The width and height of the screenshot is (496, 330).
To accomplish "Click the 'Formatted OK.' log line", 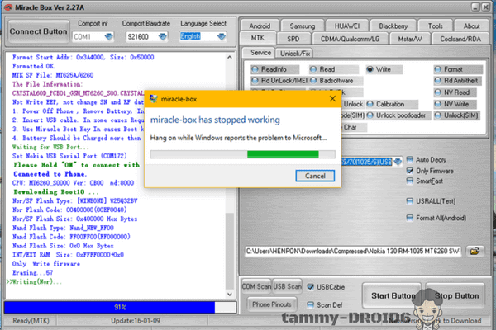I will click(34, 66).
